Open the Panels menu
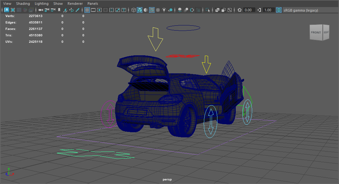 (93, 4)
